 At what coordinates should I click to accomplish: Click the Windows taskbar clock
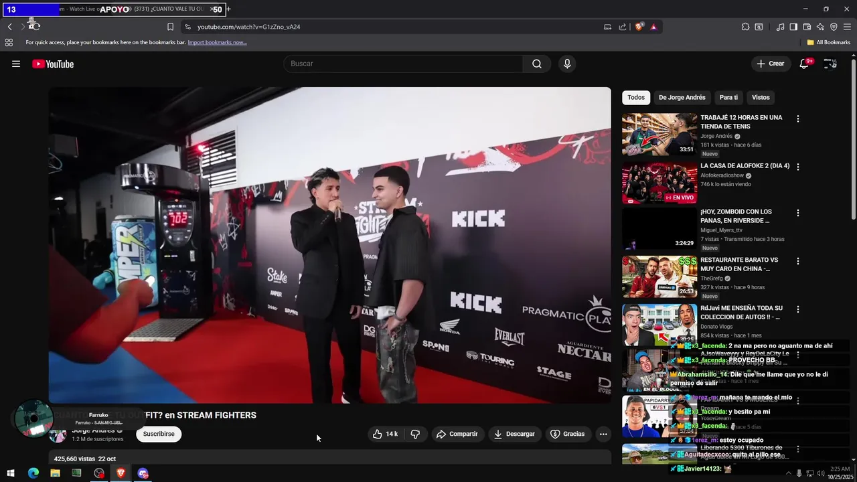point(839,473)
